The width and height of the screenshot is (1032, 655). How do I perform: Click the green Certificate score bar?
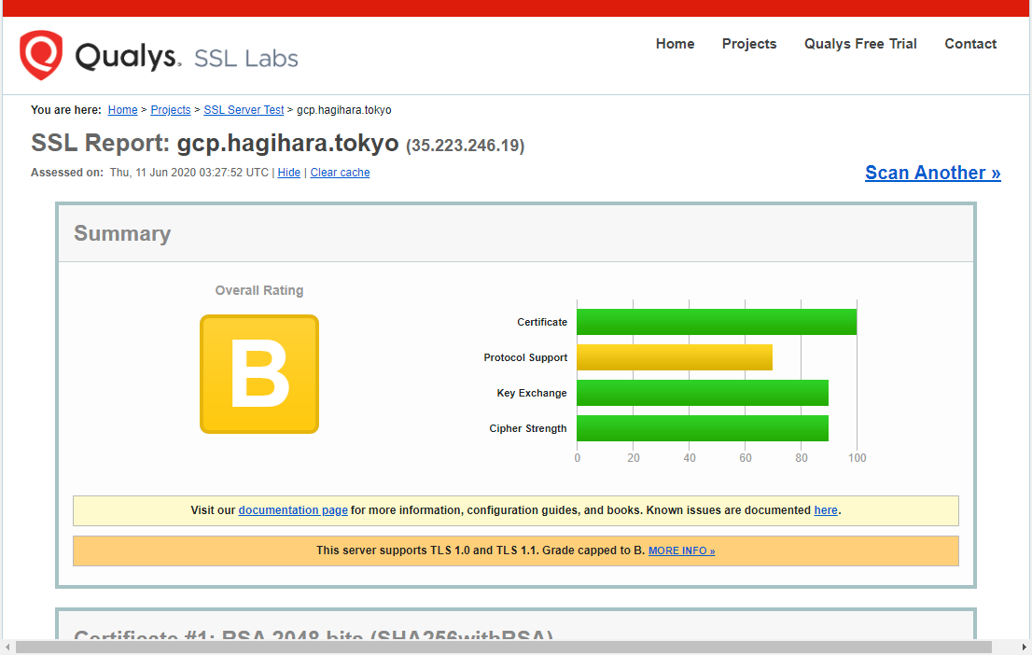tap(717, 322)
